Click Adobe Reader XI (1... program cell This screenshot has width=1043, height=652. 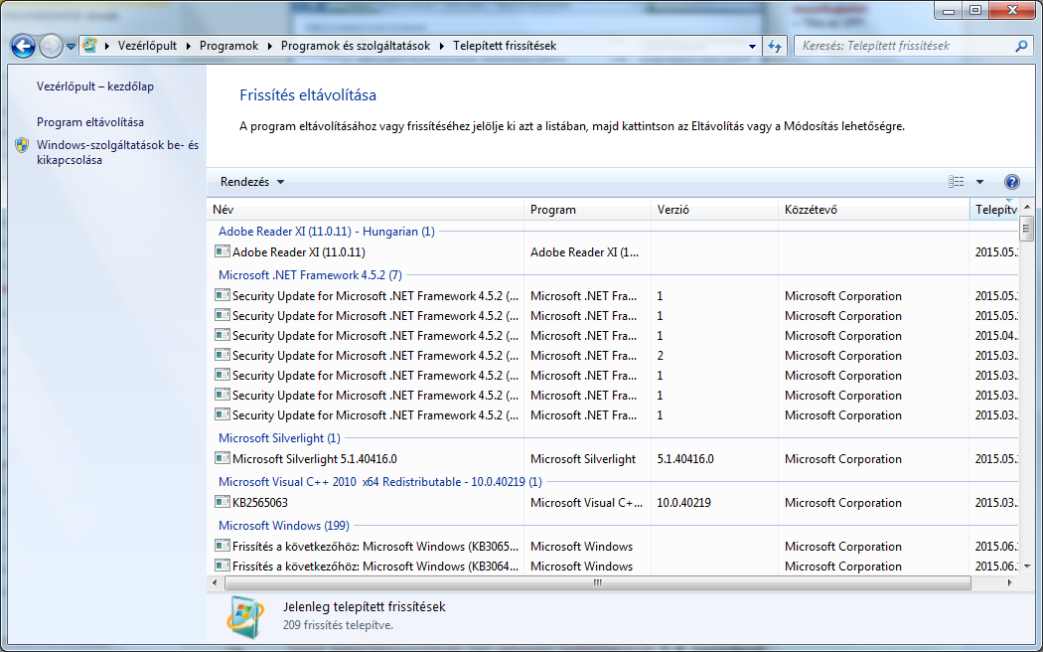584,252
